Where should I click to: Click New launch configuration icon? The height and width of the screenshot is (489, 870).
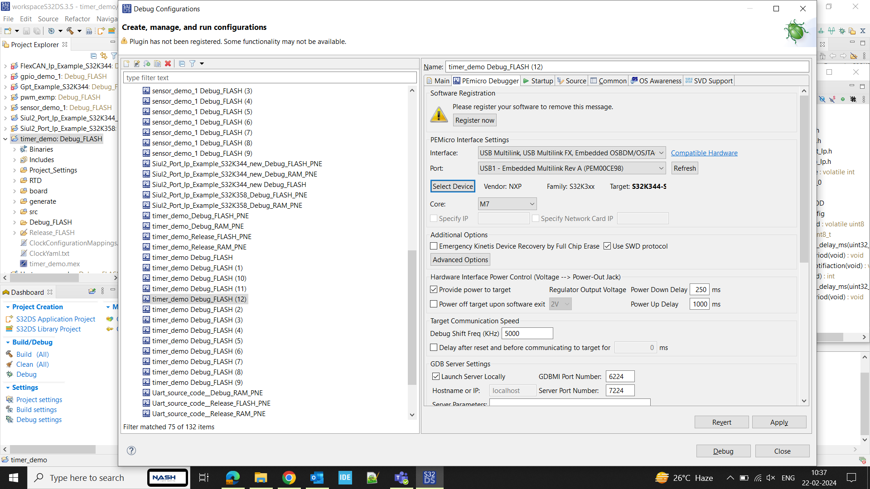coord(127,64)
